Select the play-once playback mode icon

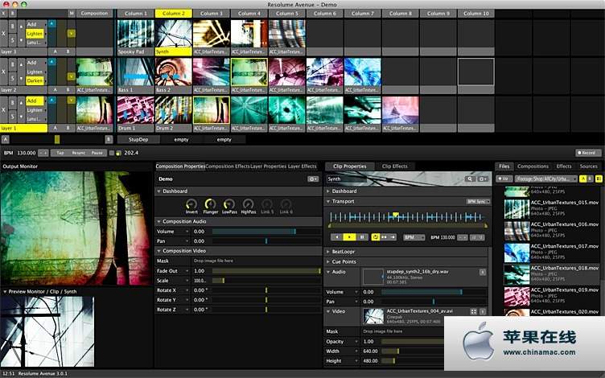click(393, 237)
